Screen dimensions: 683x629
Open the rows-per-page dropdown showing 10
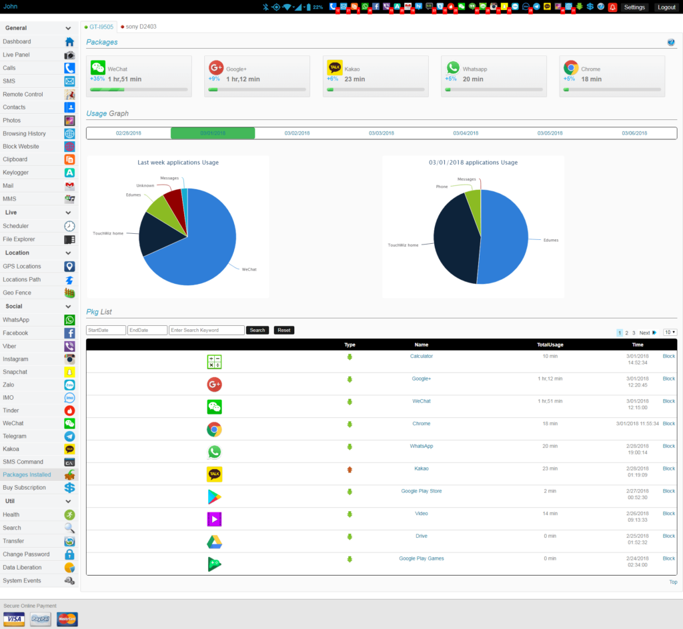pos(670,332)
